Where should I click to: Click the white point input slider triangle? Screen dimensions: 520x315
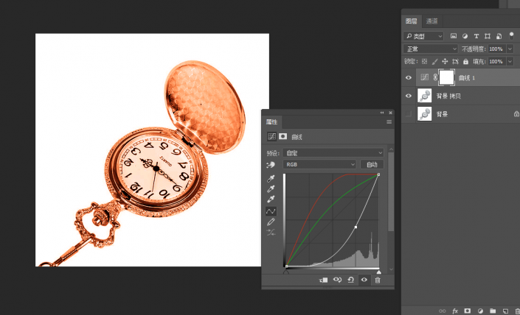(x=378, y=272)
